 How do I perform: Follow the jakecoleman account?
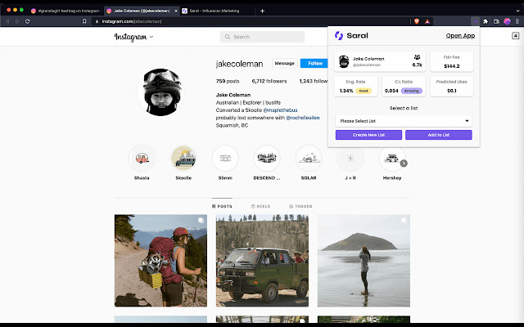[x=314, y=64]
